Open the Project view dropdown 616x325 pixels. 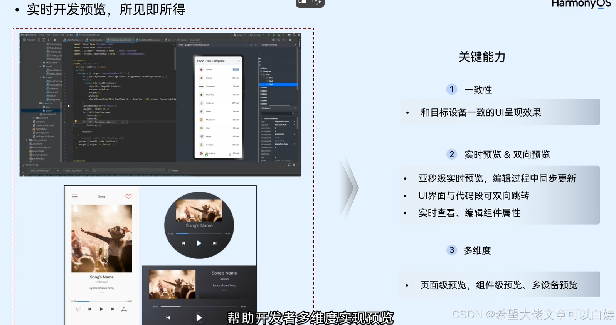[30, 40]
